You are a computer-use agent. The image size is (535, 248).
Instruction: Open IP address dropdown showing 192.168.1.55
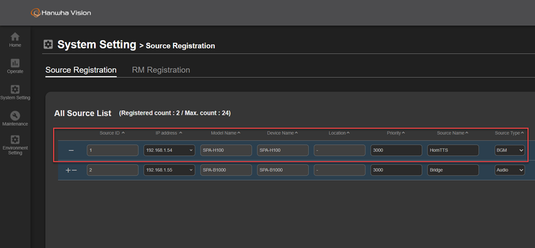coord(169,170)
